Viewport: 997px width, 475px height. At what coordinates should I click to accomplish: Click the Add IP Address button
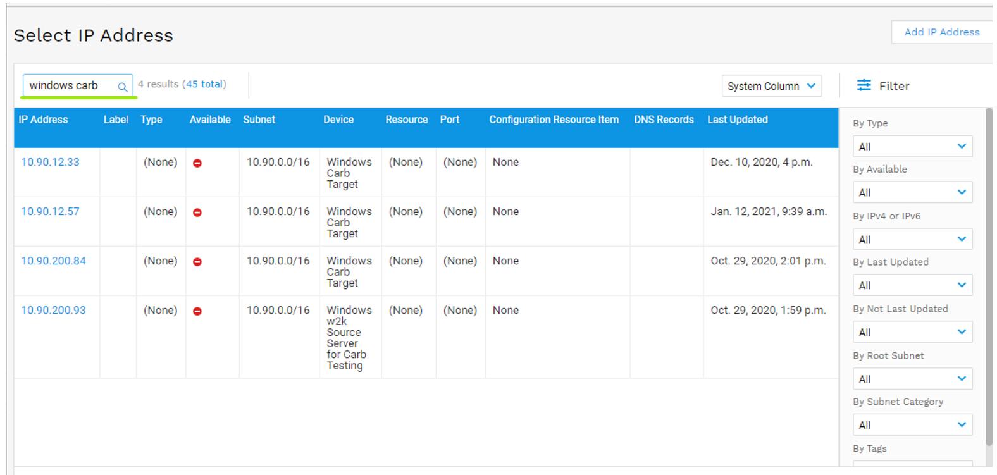coord(941,32)
